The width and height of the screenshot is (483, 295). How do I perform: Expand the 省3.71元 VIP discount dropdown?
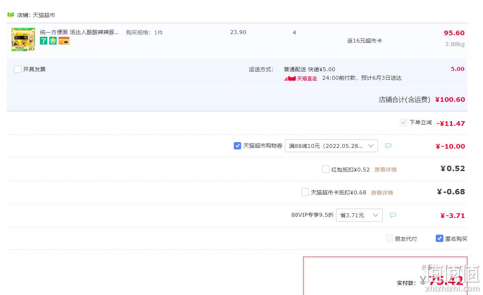click(x=359, y=215)
